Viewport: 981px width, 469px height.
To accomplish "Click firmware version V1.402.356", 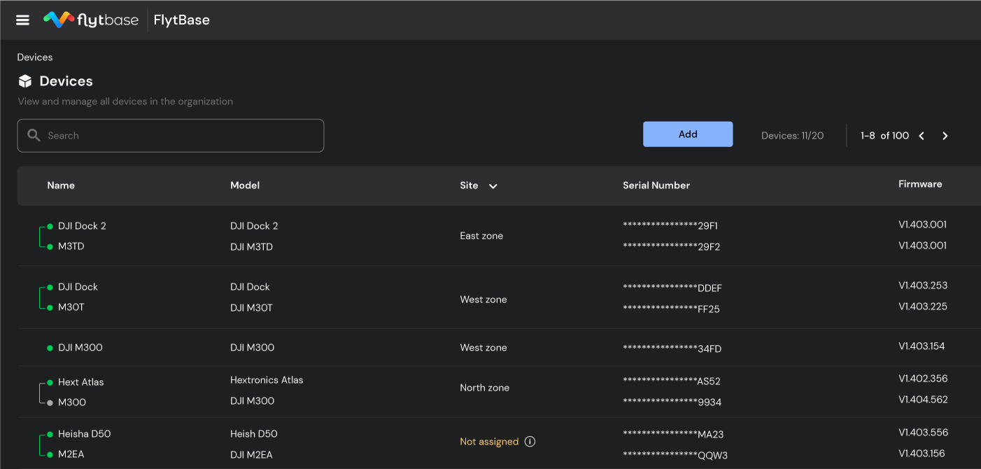I will [x=923, y=379].
